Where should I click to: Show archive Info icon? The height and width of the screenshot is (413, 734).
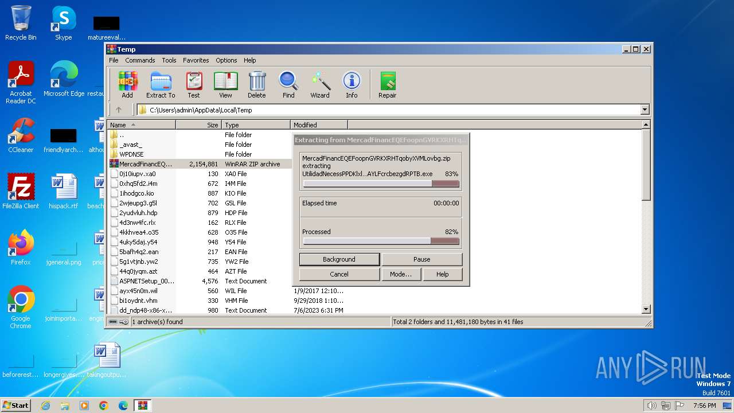pos(352,85)
